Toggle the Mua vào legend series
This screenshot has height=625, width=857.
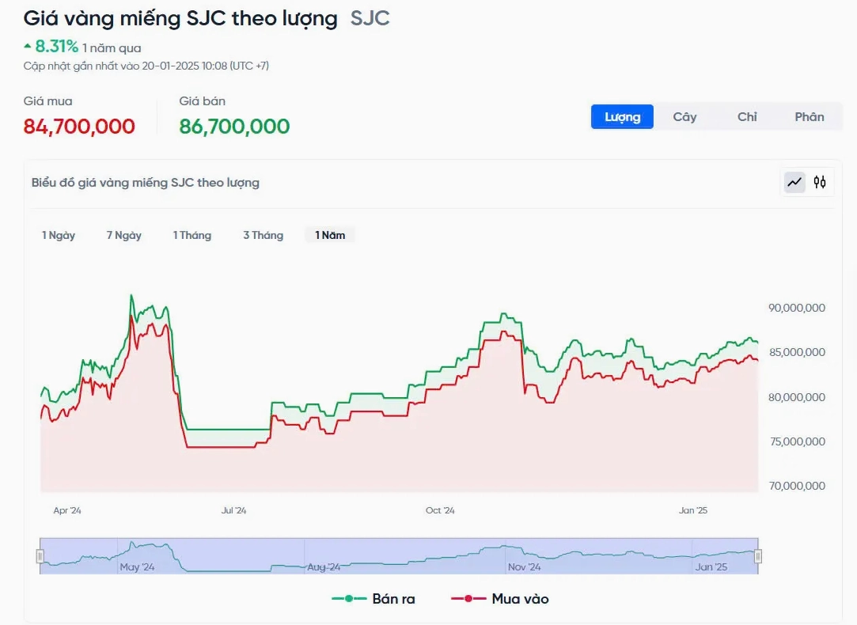pyautogui.click(x=500, y=599)
